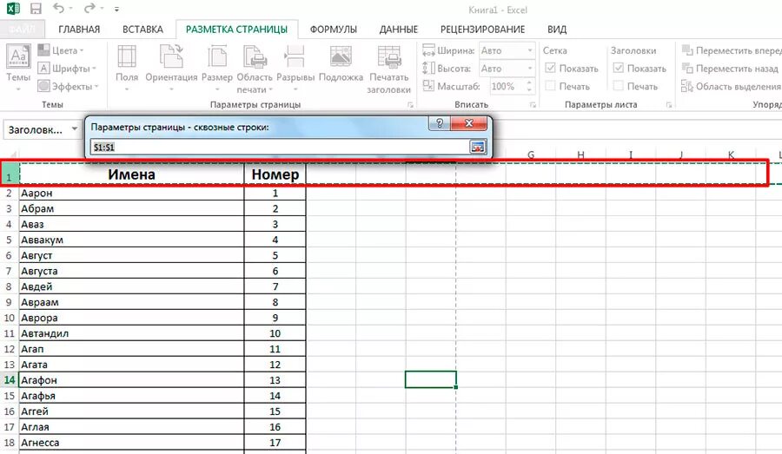Select the cell containing Агафон

(x=132, y=379)
